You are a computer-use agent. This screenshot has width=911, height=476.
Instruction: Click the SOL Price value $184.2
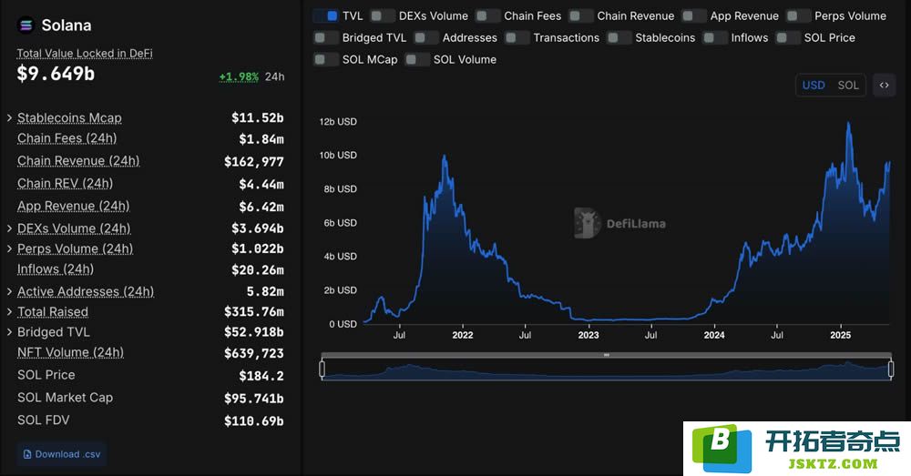(x=261, y=376)
